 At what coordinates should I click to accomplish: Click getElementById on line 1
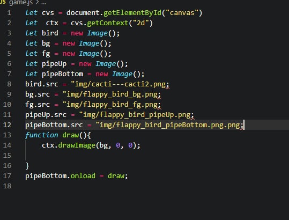(x=132, y=13)
